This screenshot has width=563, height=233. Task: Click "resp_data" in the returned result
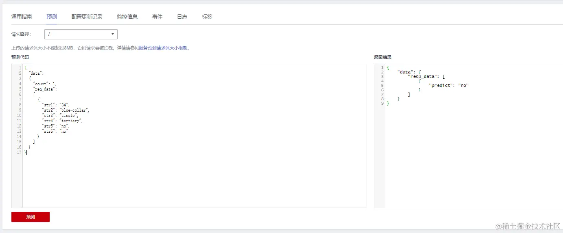423,76
